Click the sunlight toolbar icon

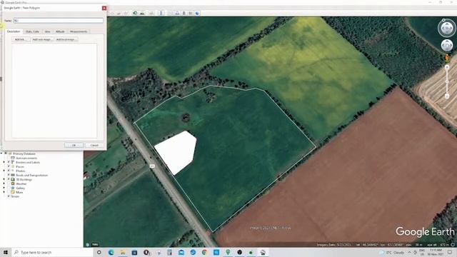142,13
